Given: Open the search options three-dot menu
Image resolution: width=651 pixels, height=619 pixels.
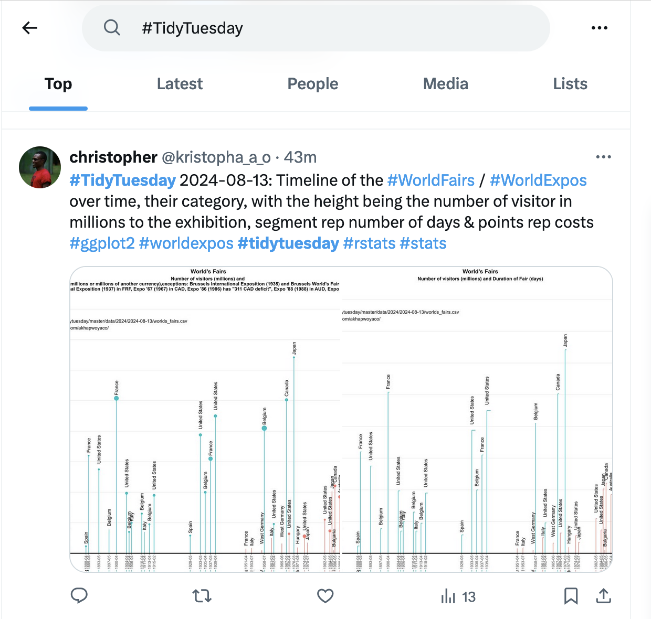Looking at the screenshot, I should [599, 28].
